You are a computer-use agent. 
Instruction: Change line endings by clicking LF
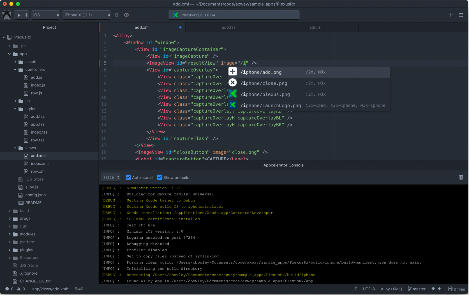(354, 289)
